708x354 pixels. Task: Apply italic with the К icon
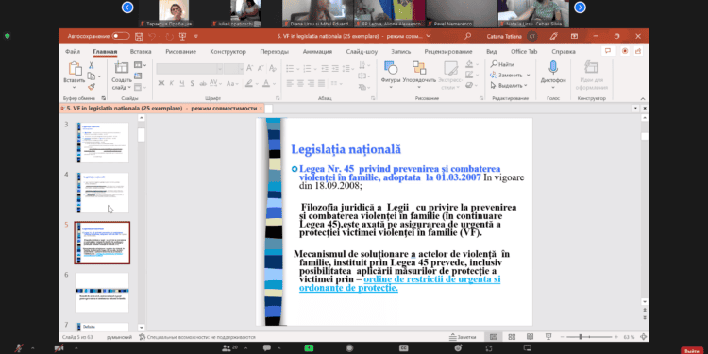(172, 83)
